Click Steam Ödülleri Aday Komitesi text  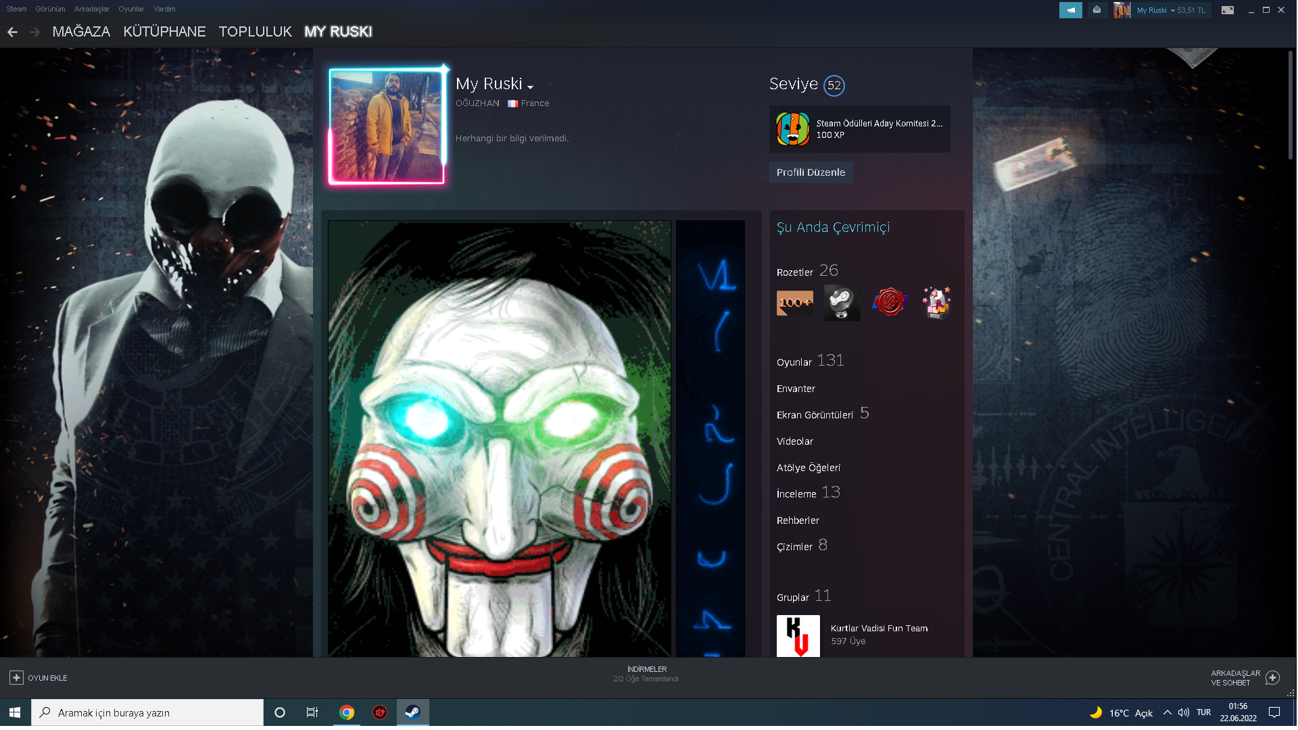click(879, 124)
